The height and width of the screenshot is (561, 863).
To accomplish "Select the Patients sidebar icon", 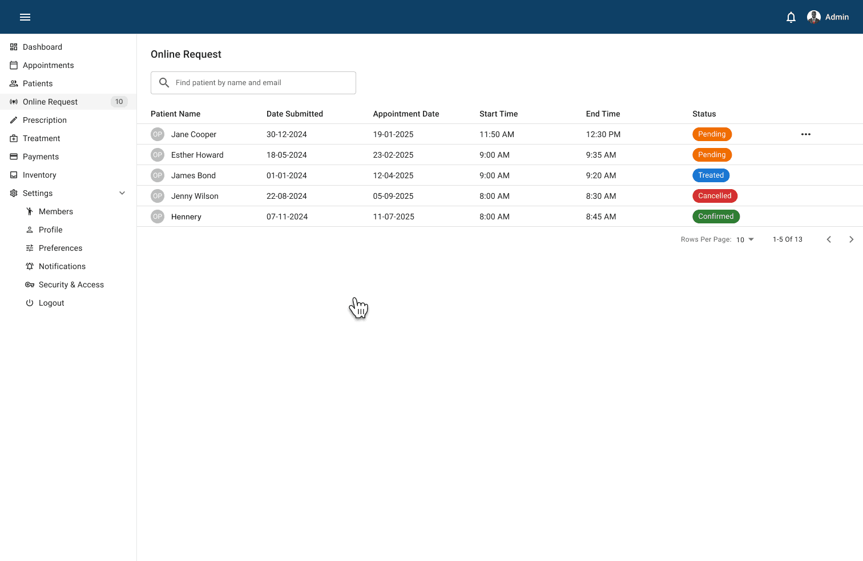I will click(x=14, y=83).
